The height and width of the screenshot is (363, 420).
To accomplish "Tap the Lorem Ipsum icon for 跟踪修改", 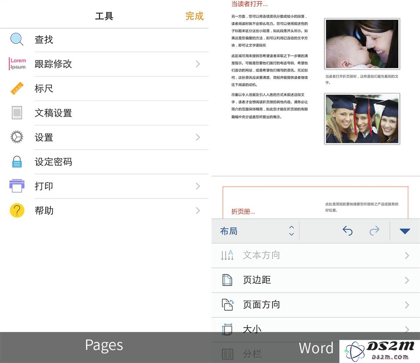I will click(x=18, y=64).
